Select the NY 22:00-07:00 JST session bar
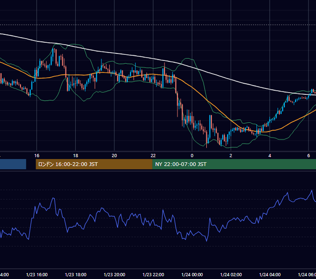The width and height of the screenshot is (316, 279). tap(234, 164)
